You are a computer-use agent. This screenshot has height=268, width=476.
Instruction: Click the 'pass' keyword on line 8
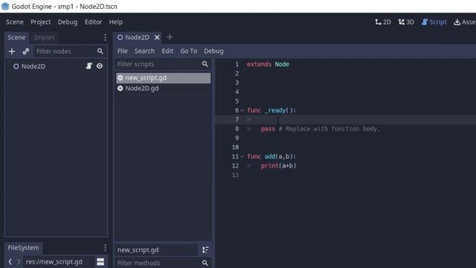point(268,129)
